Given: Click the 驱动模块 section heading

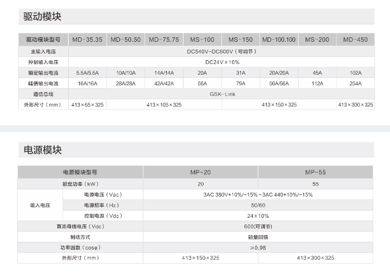Looking at the screenshot, I should click(42, 17).
